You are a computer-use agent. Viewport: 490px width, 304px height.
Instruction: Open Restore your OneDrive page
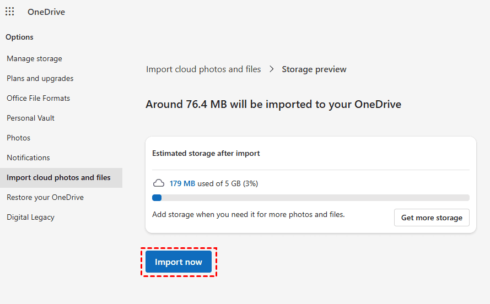(45, 197)
